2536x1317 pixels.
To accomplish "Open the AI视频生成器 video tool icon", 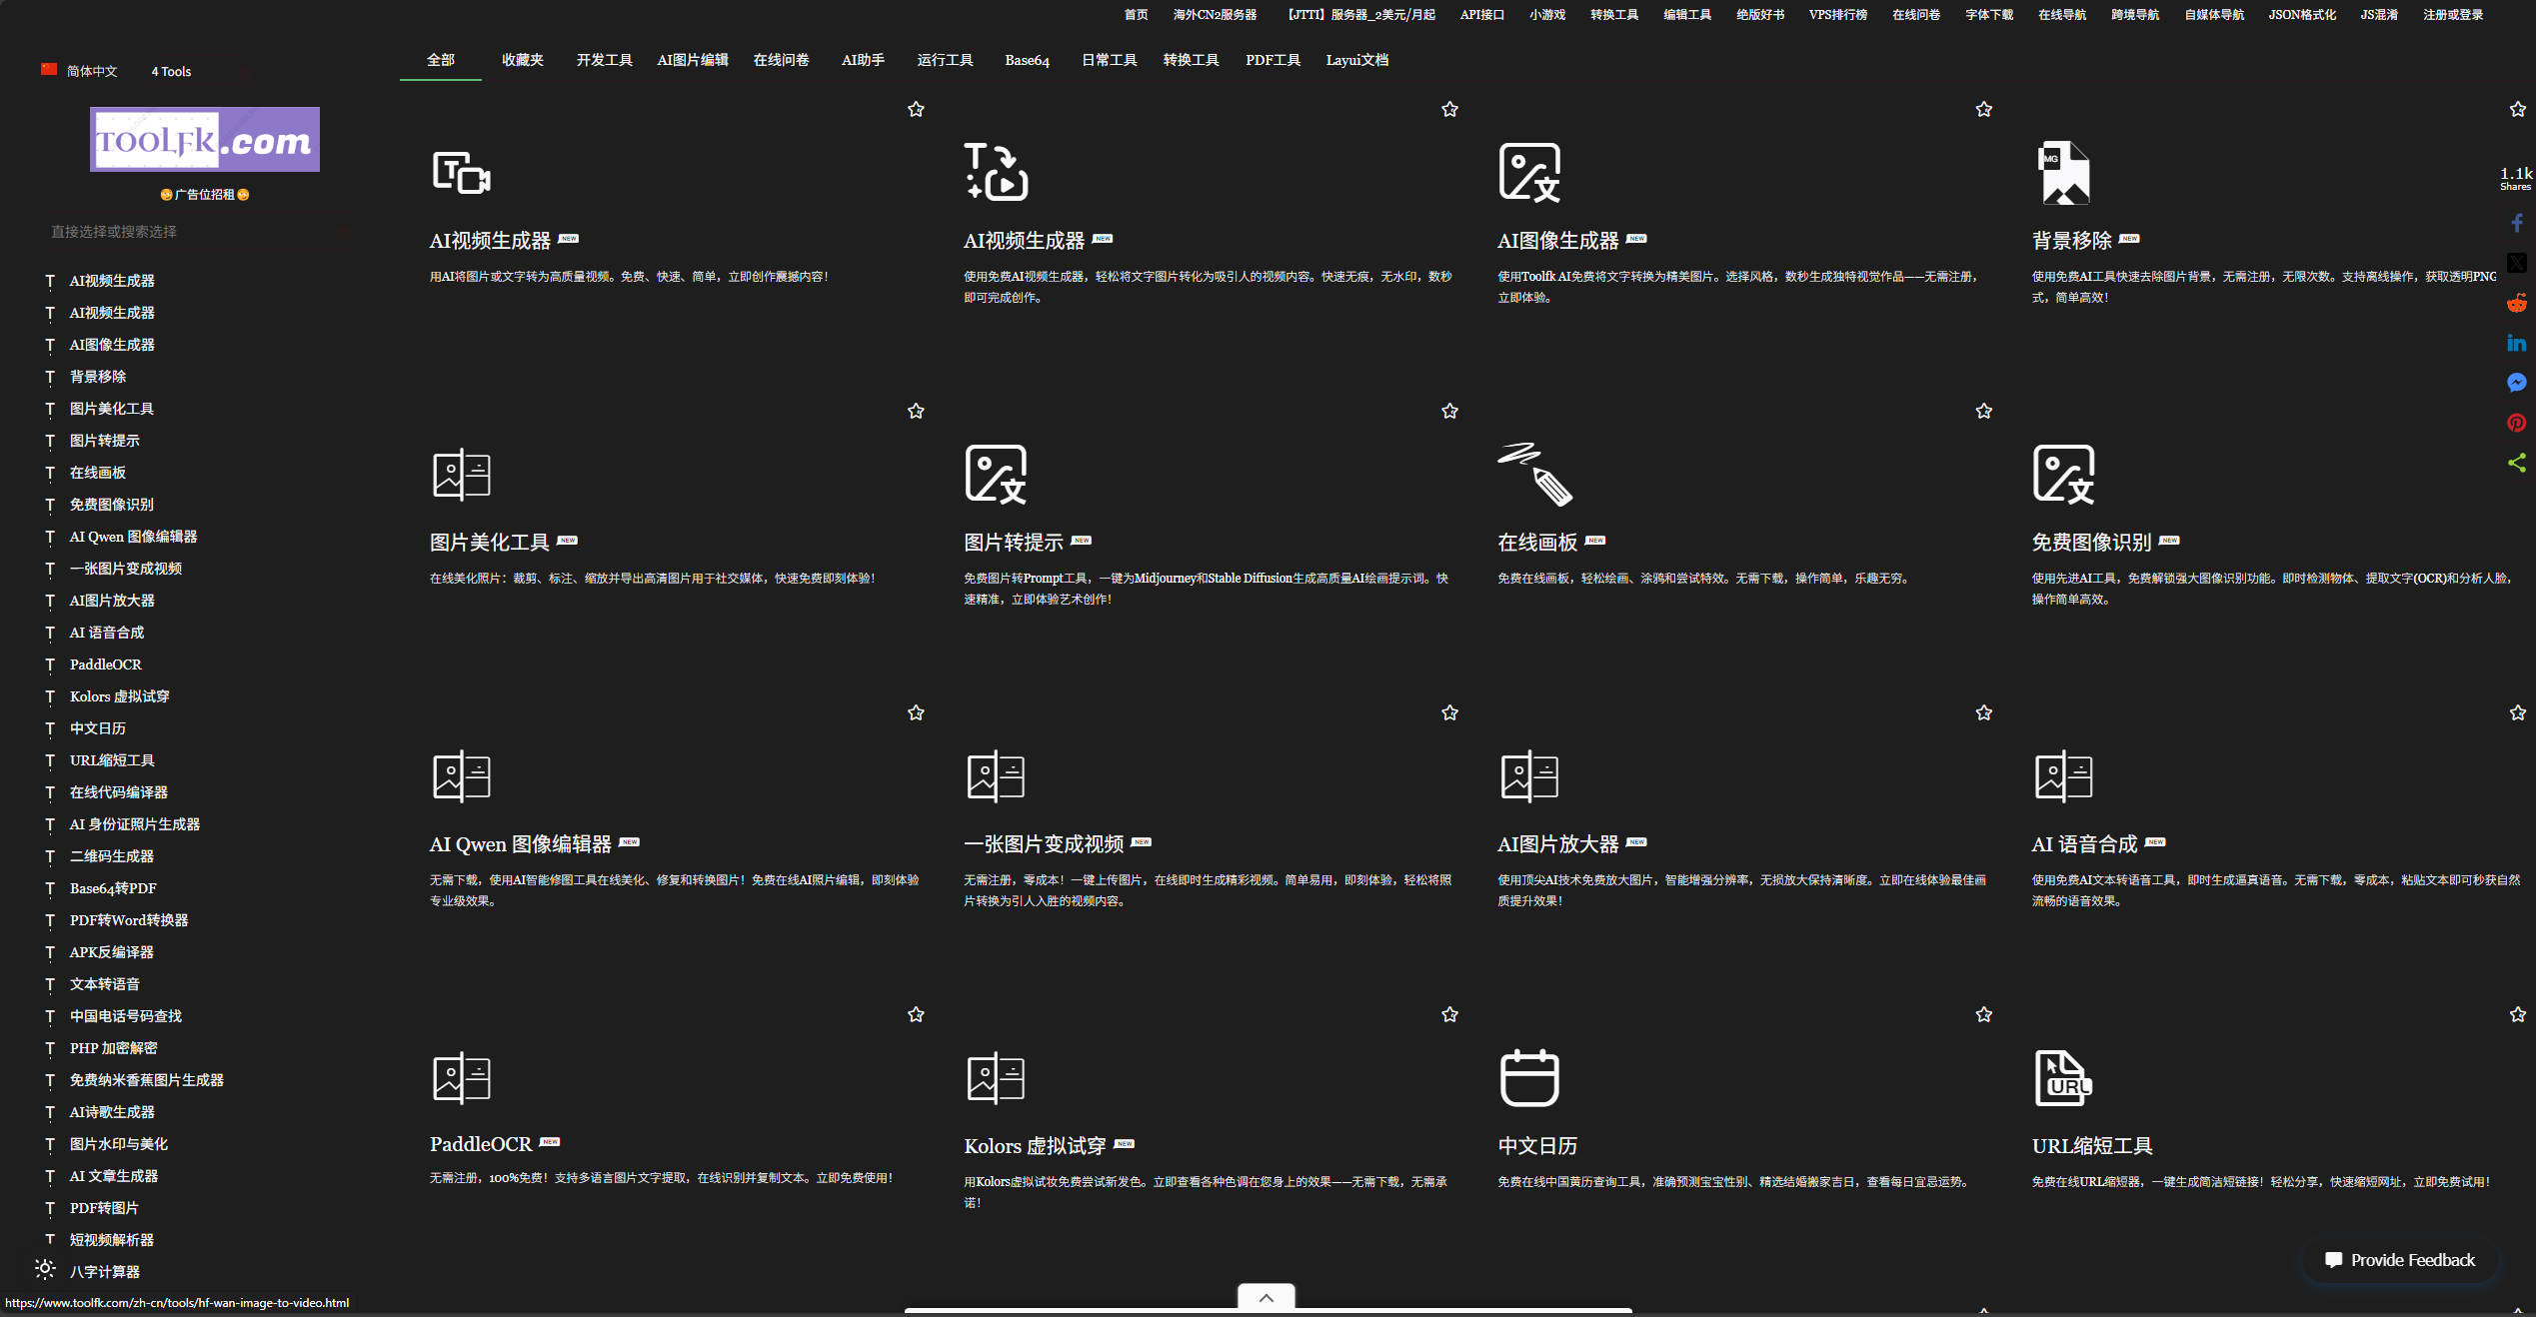I will point(461,172).
